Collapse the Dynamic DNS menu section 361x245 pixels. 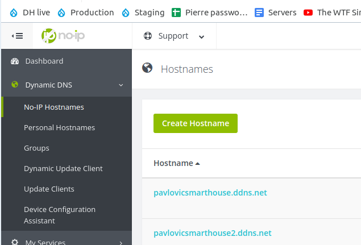pyautogui.click(x=121, y=85)
